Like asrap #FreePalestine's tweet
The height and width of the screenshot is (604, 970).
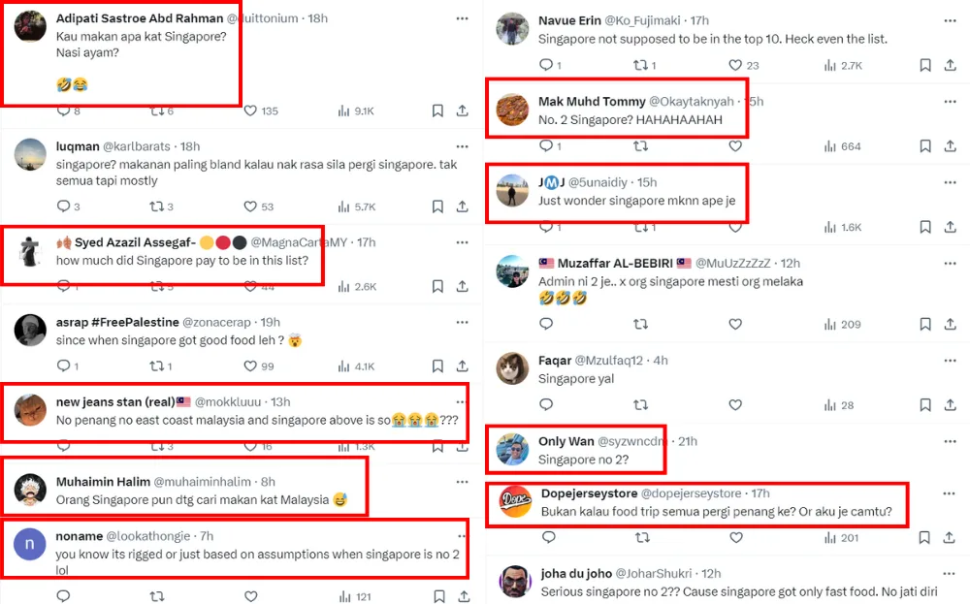tap(250, 366)
